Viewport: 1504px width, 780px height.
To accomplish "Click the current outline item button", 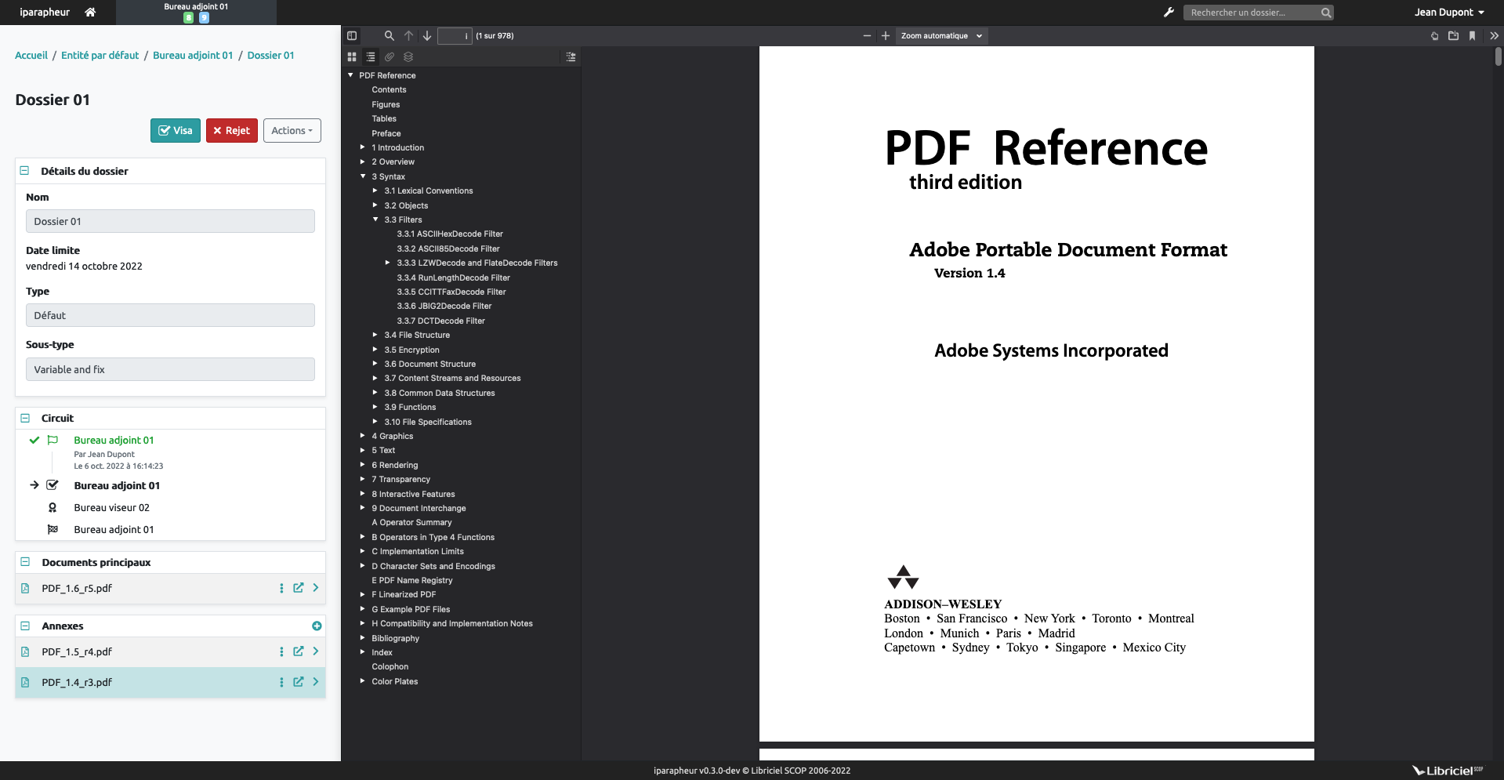I will 571,56.
